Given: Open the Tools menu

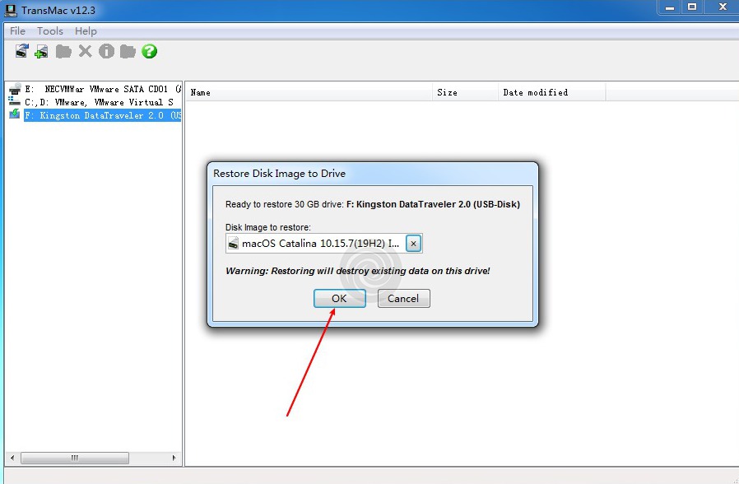Looking at the screenshot, I should (x=50, y=31).
